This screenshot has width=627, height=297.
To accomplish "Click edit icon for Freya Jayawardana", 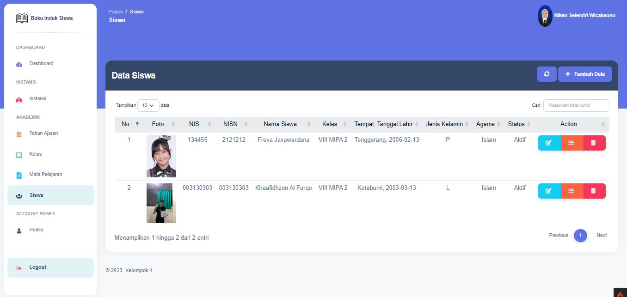I will tap(549, 143).
